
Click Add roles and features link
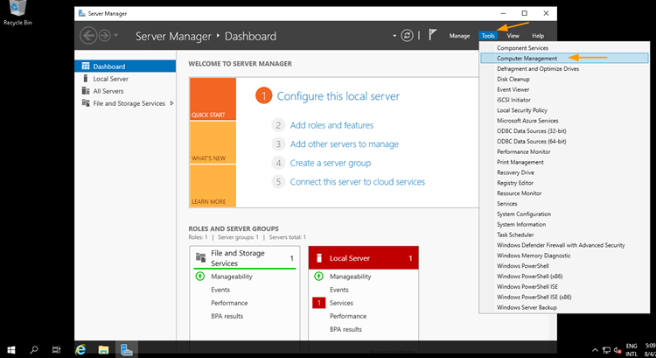(331, 125)
